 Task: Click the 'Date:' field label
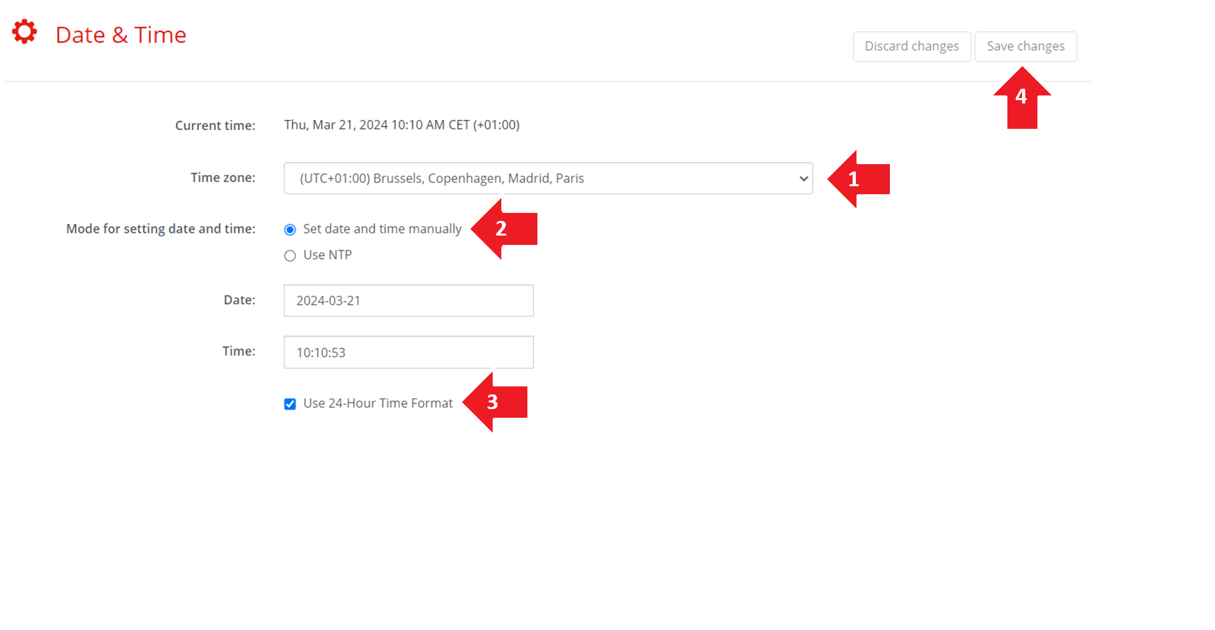pos(239,300)
